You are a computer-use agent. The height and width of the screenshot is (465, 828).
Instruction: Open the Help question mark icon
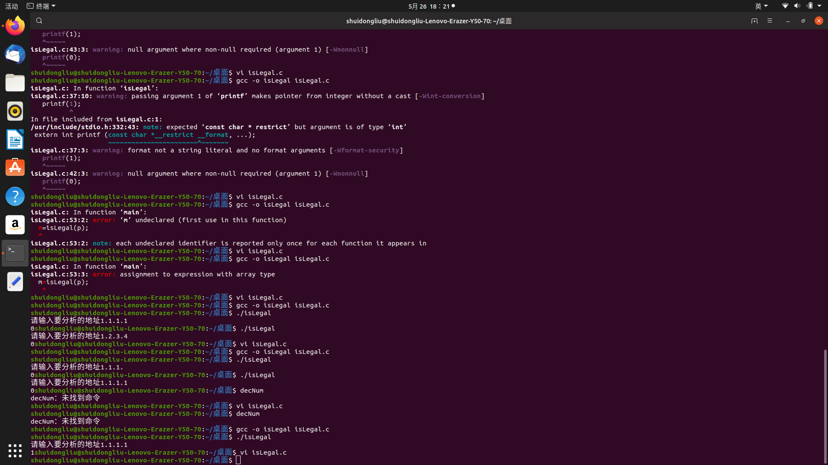point(15,196)
